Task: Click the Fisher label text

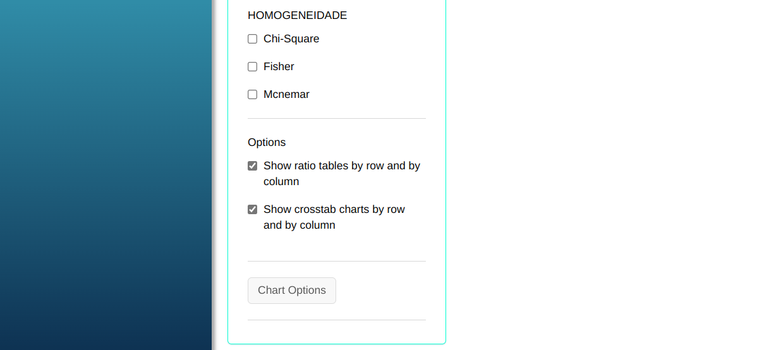Action: 279,67
